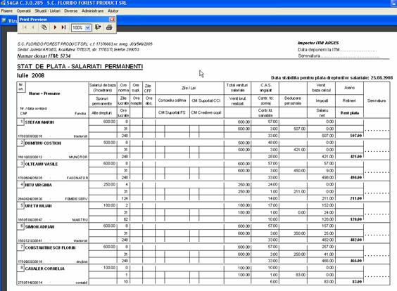Close the Print Preview toolbar
Image resolution: width=397 pixels, height=291 pixels.
coord(112,20)
